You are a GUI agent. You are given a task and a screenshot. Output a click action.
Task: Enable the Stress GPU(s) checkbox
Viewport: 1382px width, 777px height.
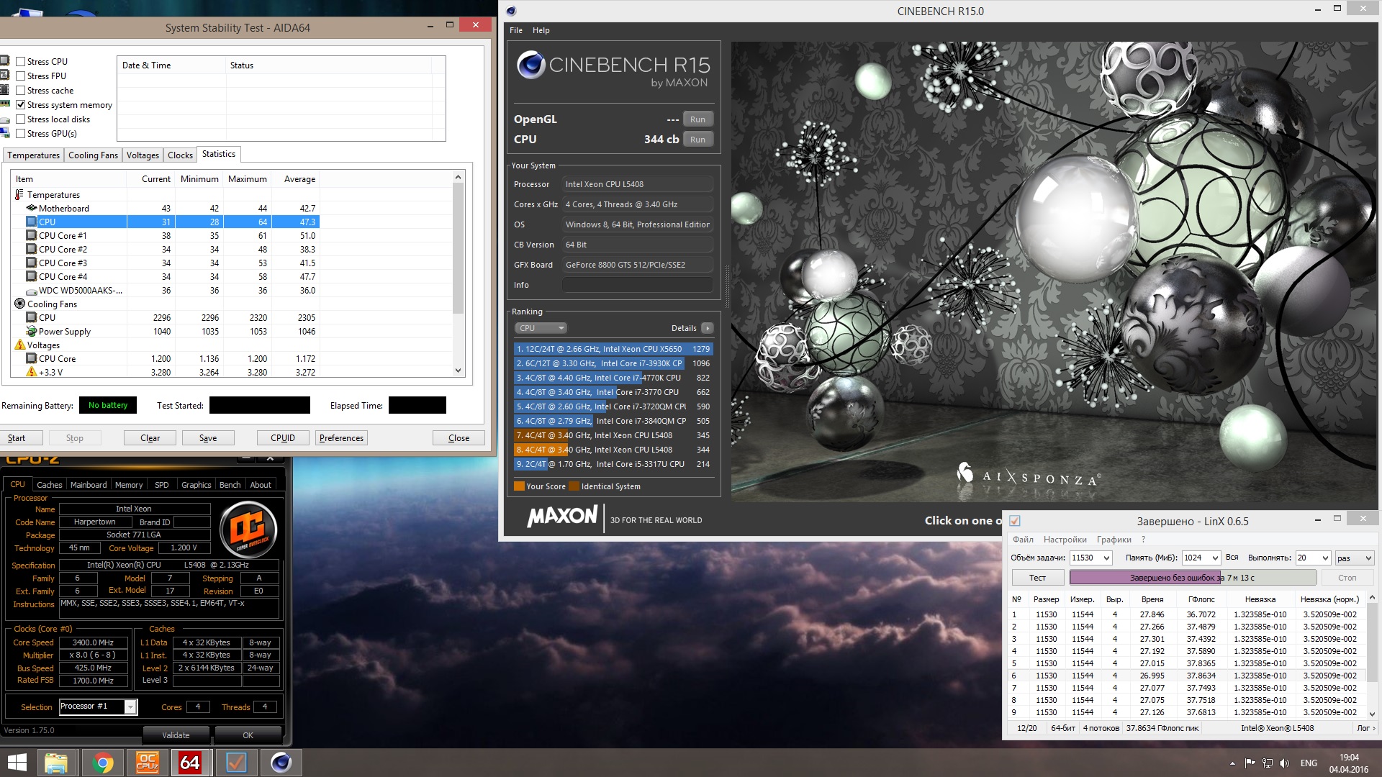click(21, 134)
